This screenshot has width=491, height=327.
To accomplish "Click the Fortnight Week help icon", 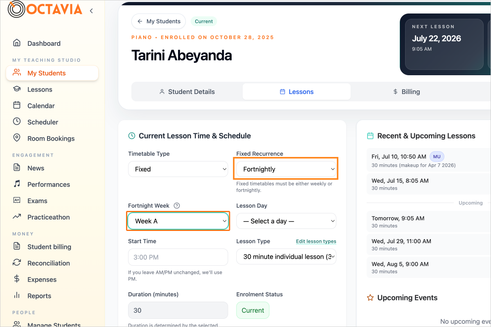I will (x=177, y=206).
